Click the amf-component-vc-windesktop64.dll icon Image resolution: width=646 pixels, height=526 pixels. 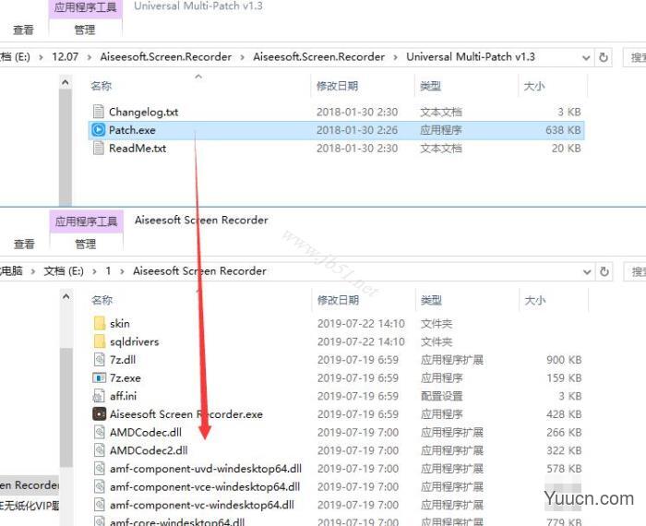pos(100,505)
